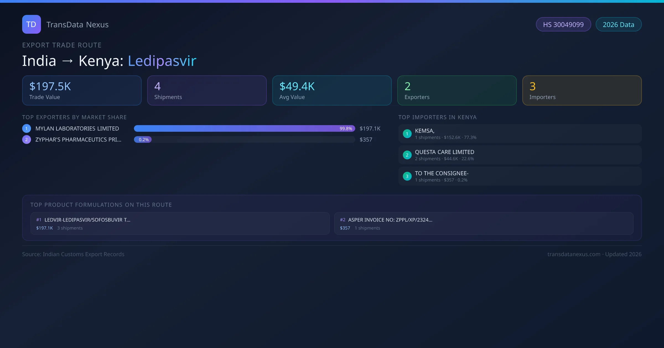This screenshot has height=348, width=664.
Task: Click the green rank 2 circle for Questa Care
Action: click(407, 155)
